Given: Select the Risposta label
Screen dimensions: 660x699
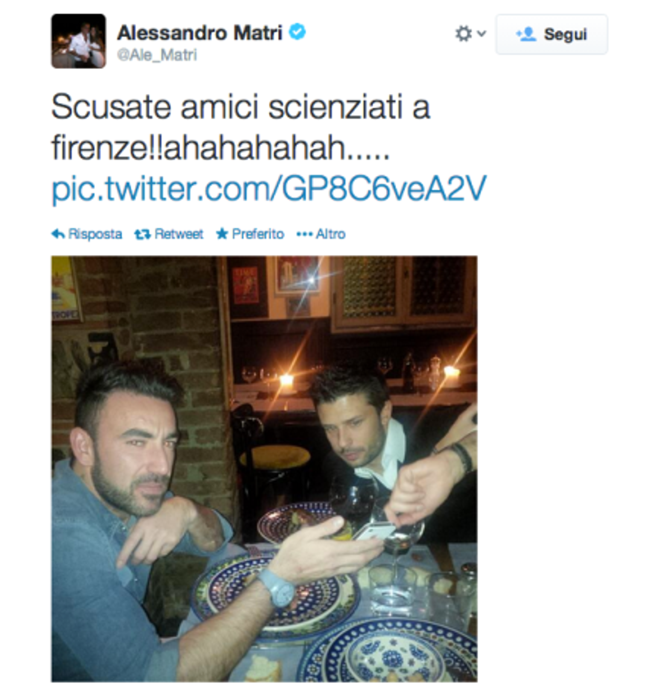Looking at the screenshot, I should point(95,234).
